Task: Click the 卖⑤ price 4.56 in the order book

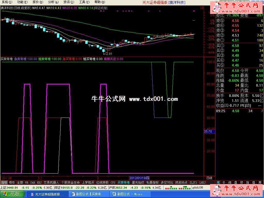Action: 235,21
